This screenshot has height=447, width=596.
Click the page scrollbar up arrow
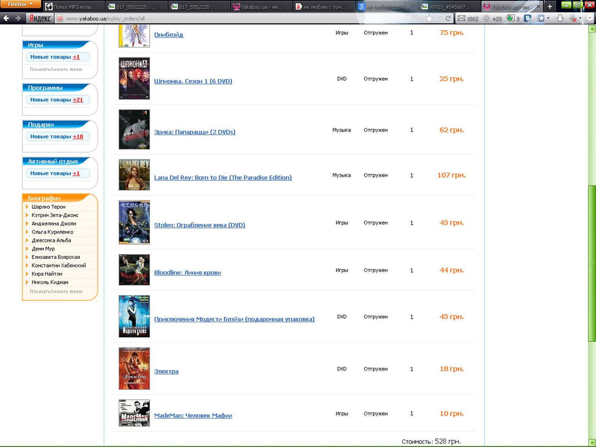(592, 29)
